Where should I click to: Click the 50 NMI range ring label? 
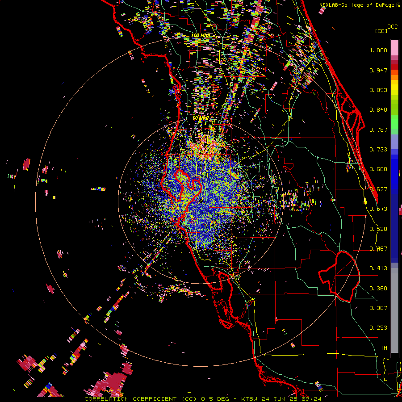[x=201, y=118]
